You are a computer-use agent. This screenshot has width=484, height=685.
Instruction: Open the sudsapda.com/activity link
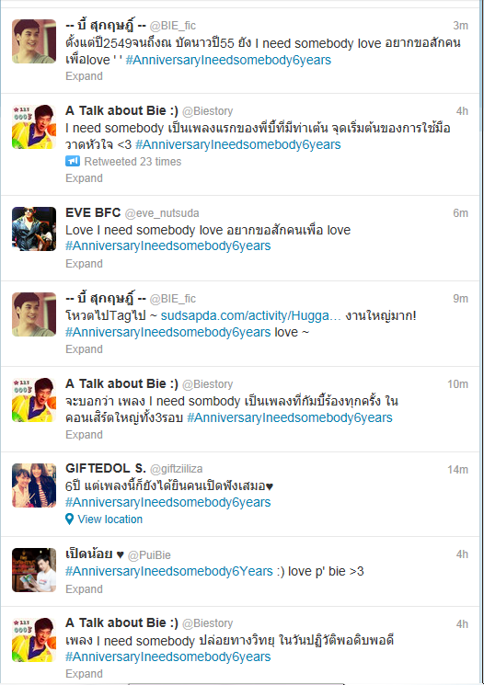coord(251,315)
